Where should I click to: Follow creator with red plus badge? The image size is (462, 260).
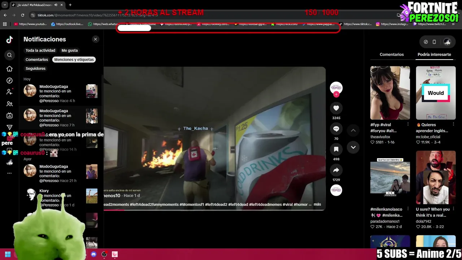click(x=336, y=94)
